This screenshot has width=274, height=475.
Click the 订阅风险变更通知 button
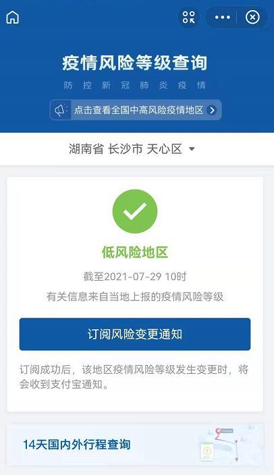click(x=135, y=334)
